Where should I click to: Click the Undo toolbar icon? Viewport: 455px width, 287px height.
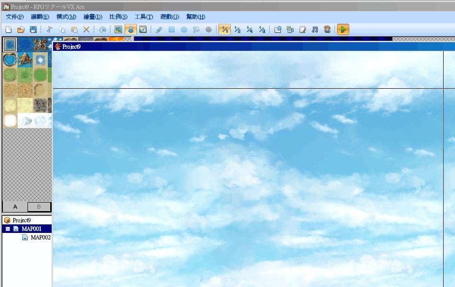pos(102,29)
